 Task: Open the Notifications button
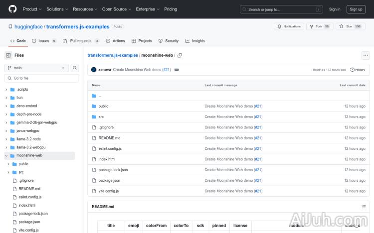[x=288, y=26]
